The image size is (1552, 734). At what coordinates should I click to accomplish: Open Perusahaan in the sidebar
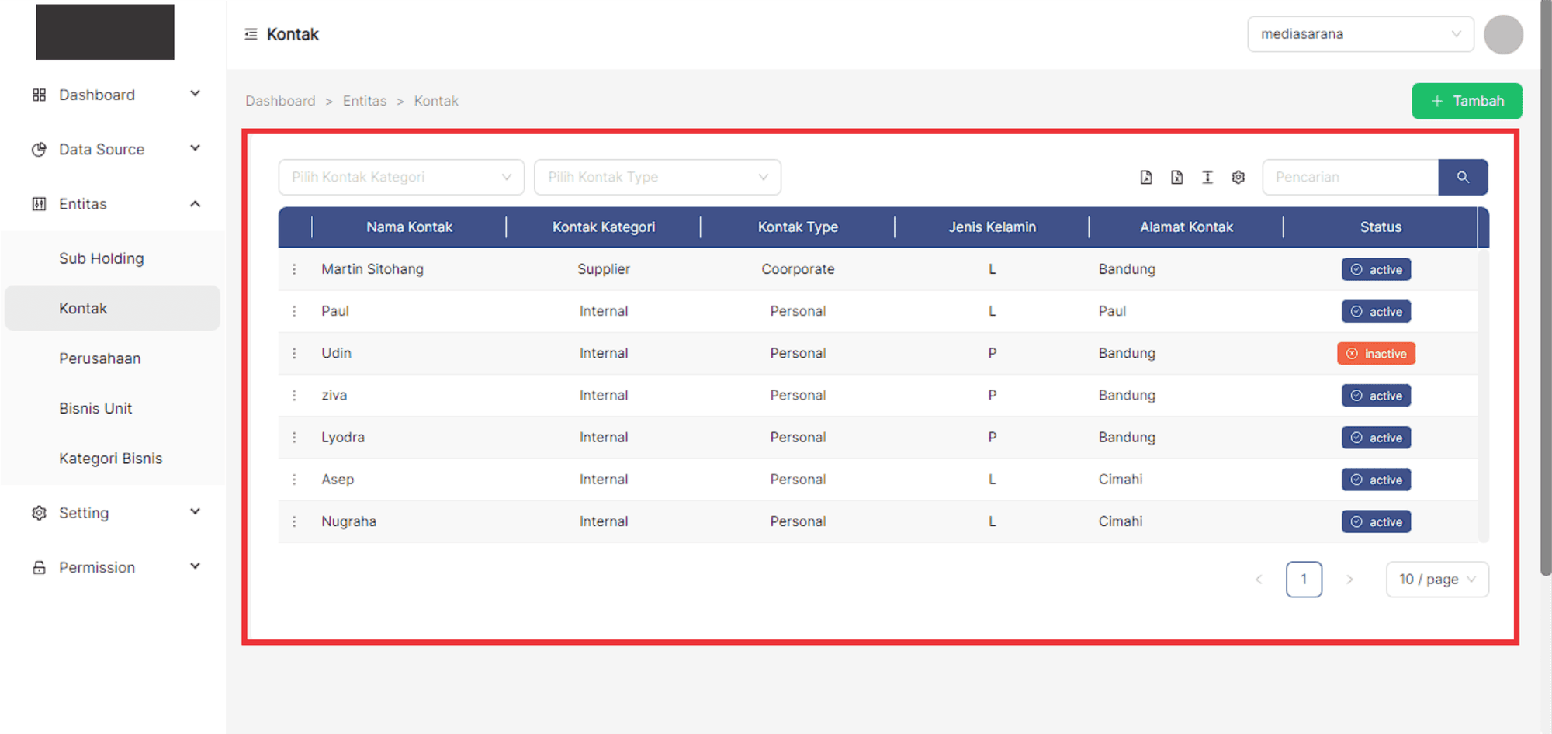100,358
